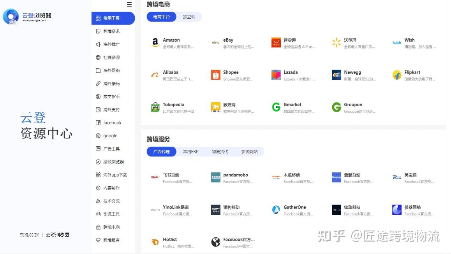
Task: Select the 物流货代 tab
Action: pos(220,151)
